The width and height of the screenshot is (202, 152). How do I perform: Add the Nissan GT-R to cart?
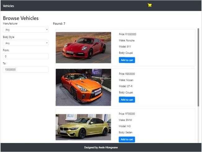pos(127,100)
